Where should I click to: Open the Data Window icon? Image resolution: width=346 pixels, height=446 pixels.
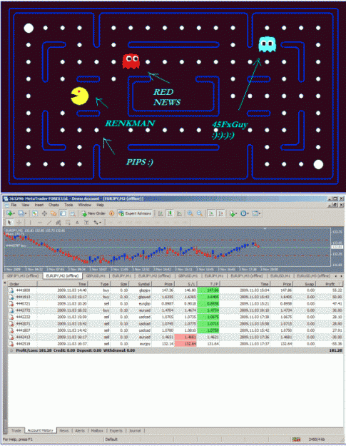[44, 213]
